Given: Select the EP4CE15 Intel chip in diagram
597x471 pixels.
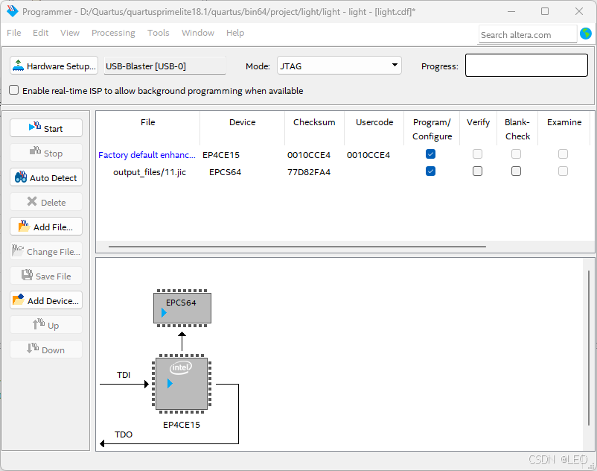Looking at the screenshot, I should [182, 384].
